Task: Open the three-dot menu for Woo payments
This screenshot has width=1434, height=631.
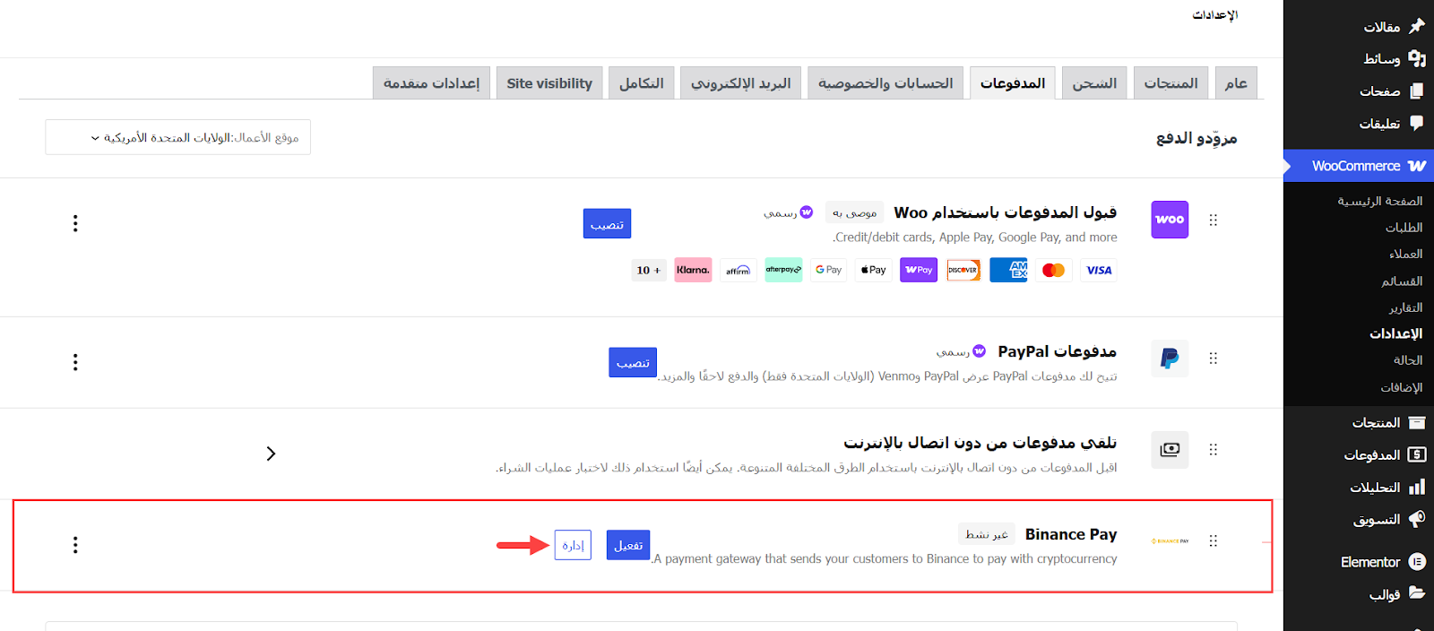Action: pyautogui.click(x=75, y=223)
